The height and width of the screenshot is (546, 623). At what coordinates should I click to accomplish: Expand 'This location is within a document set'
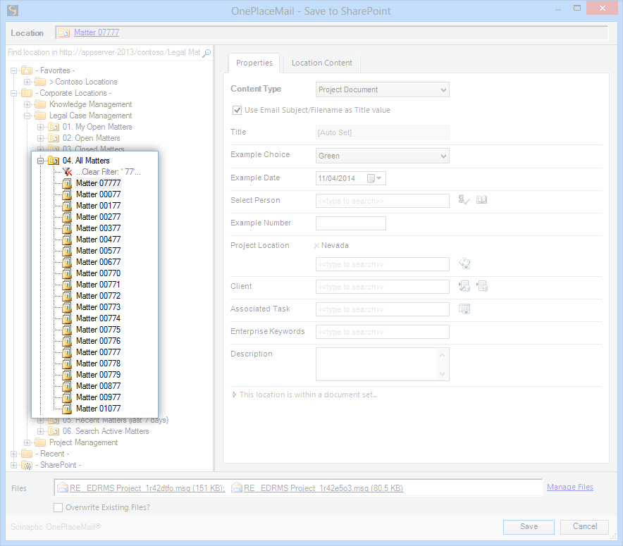235,395
